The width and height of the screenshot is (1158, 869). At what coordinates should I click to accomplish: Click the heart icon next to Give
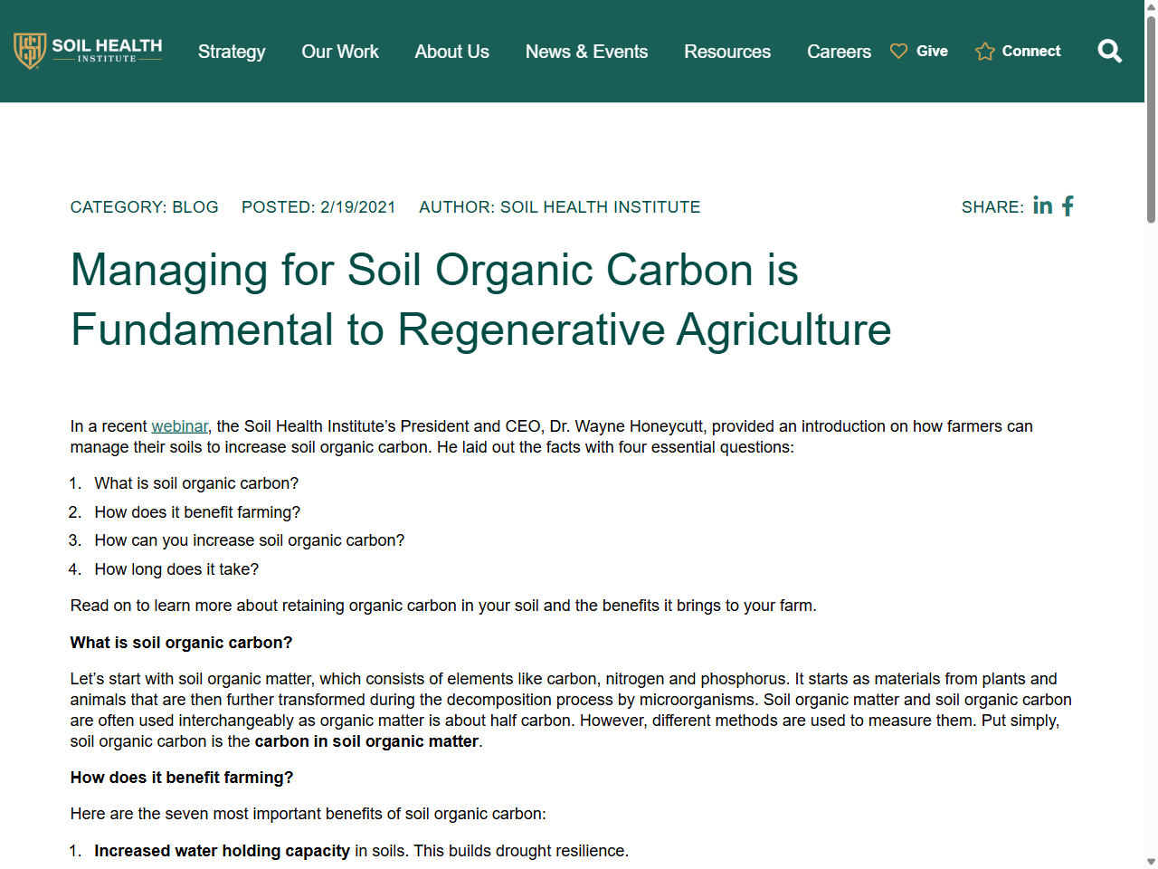897,52
